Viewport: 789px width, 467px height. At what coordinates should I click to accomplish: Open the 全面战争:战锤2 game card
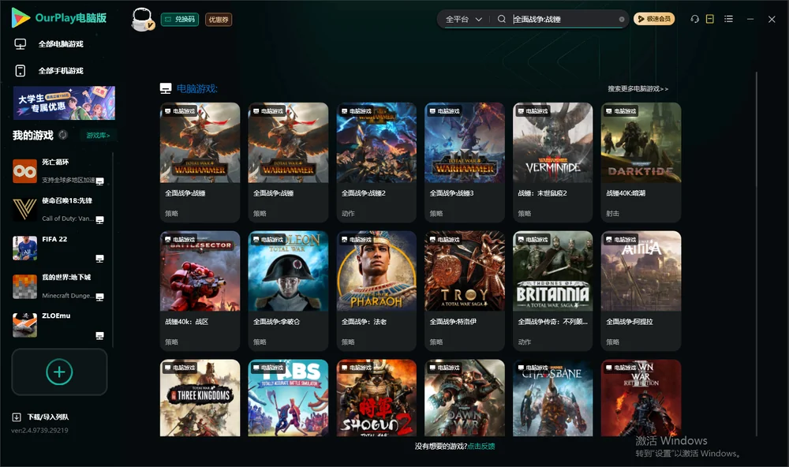pos(376,162)
